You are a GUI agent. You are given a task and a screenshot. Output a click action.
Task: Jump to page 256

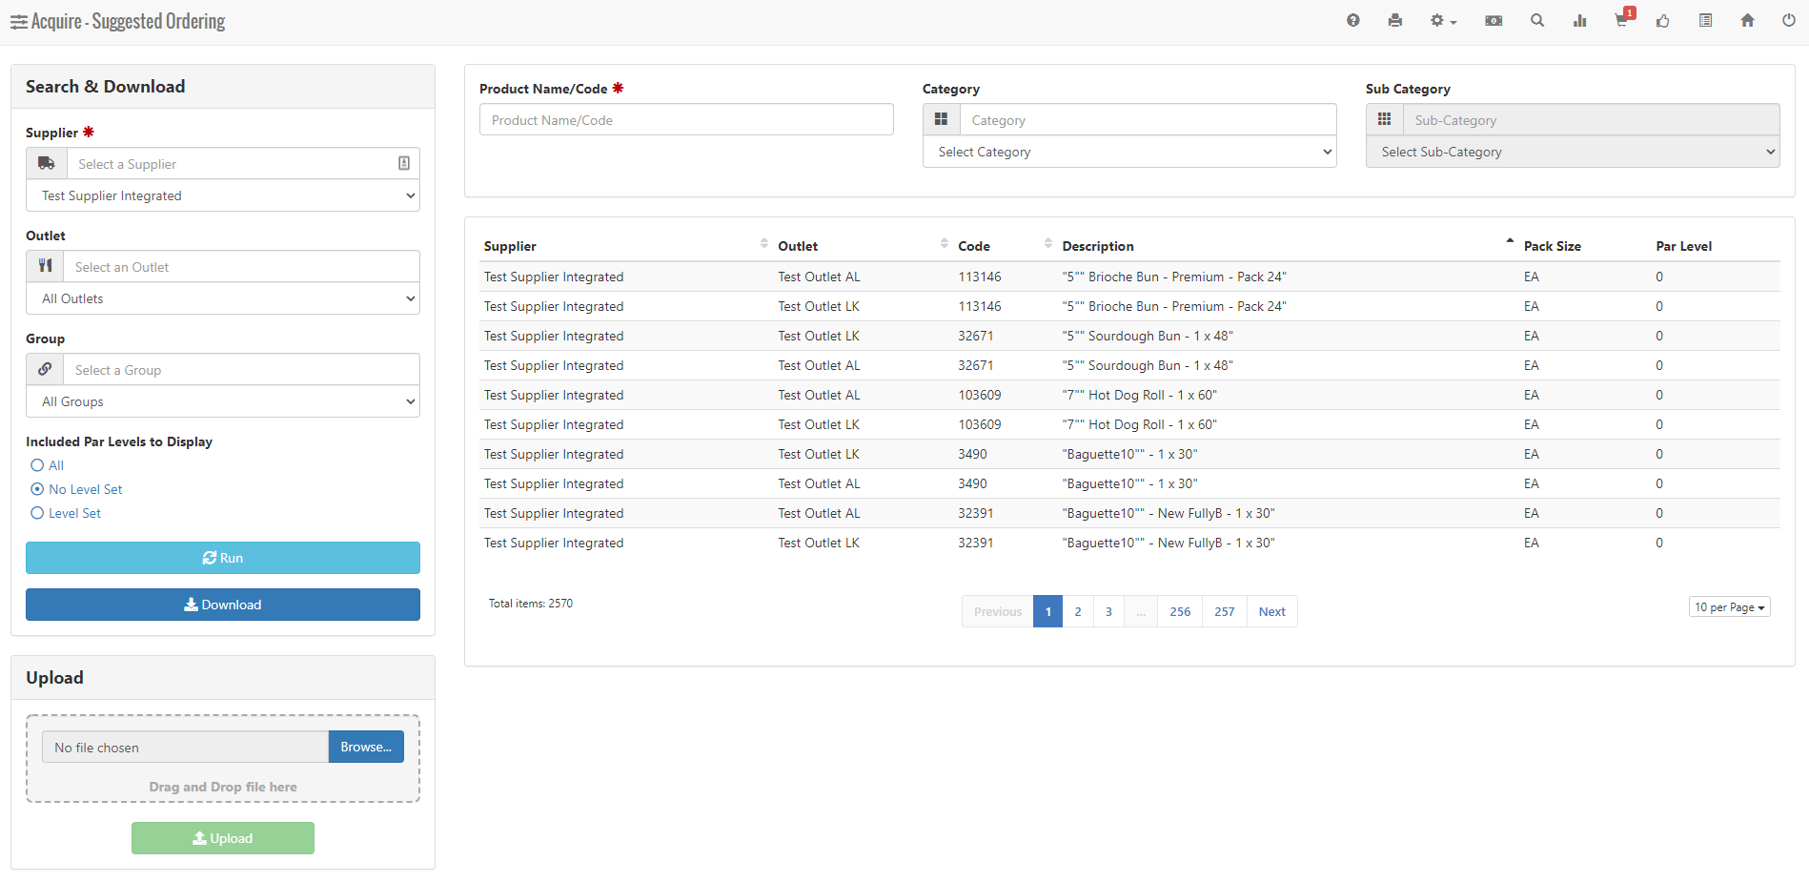click(1180, 611)
